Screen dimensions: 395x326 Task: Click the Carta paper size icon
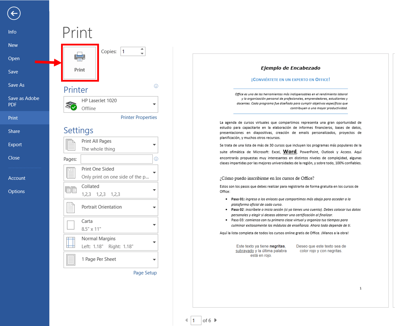tap(71, 225)
